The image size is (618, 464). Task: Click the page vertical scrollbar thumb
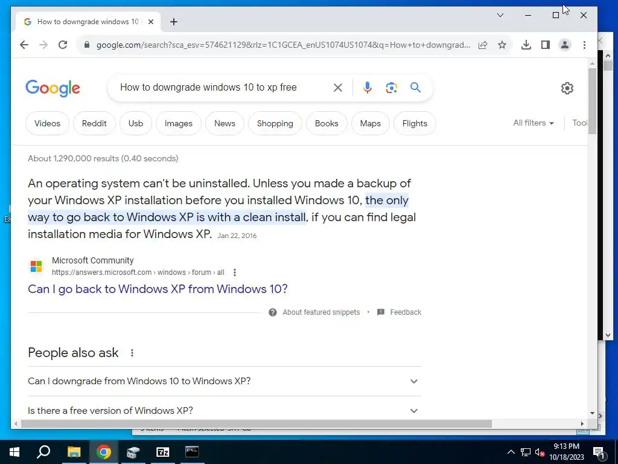pos(592,101)
